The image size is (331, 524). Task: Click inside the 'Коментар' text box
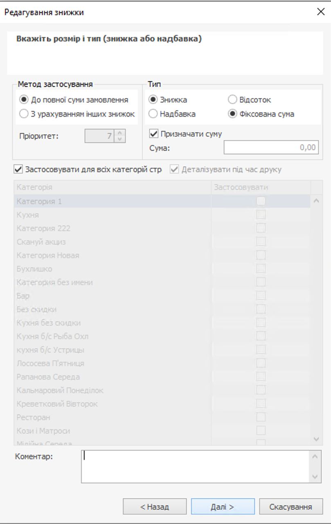click(x=196, y=466)
